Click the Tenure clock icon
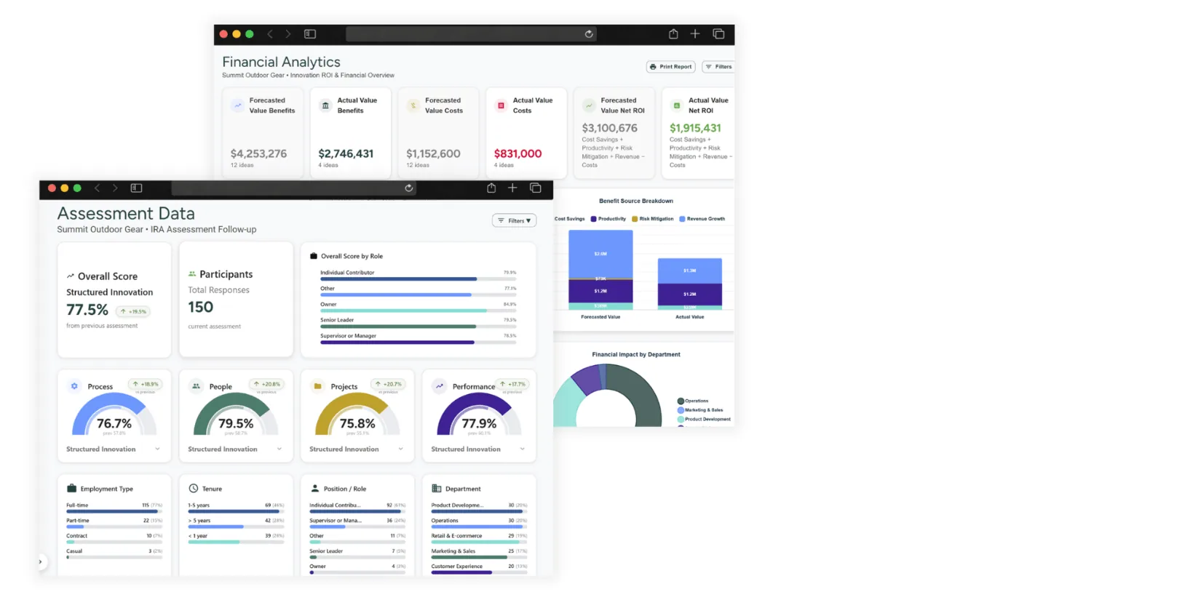The width and height of the screenshot is (1201, 605). 194,489
